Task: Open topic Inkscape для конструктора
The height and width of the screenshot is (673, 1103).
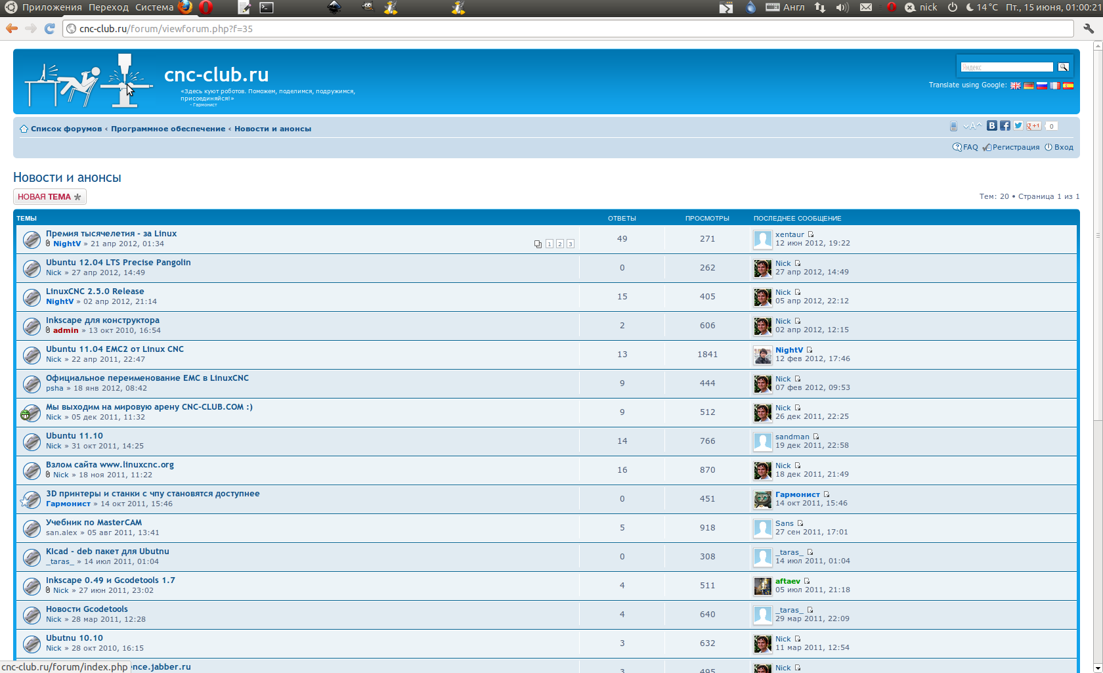Action: click(102, 320)
